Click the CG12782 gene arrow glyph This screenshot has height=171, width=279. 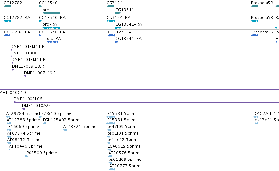[7, 6]
